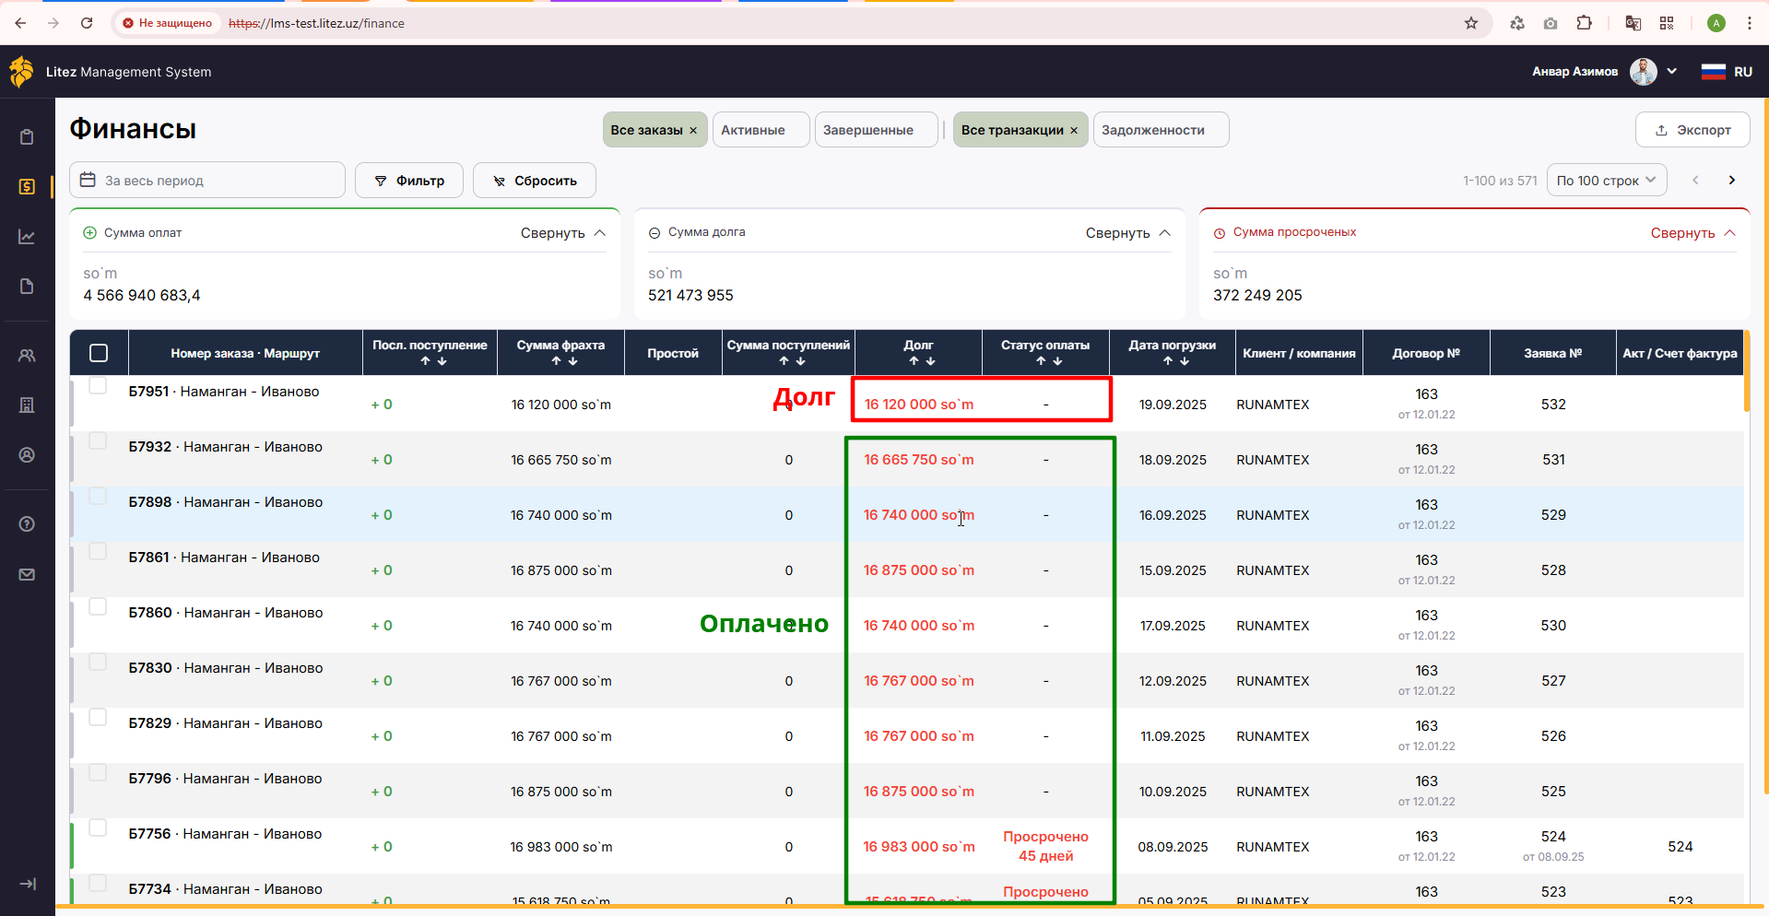The width and height of the screenshot is (1769, 916).
Task: Expand the sidebar with arrow icon
Action: pos(28,884)
